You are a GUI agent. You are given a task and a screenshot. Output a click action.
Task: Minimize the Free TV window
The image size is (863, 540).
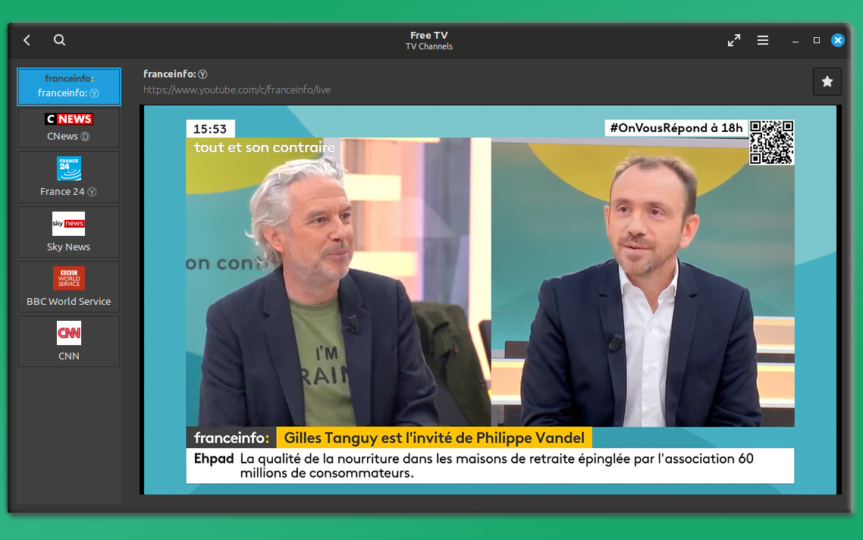[795, 40]
